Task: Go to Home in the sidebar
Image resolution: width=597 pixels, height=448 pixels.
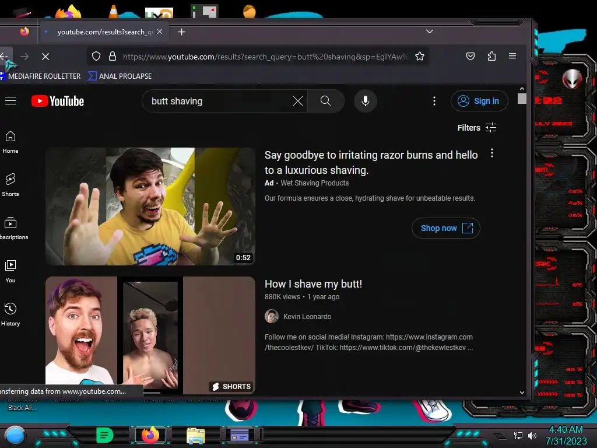Action: point(10,142)
